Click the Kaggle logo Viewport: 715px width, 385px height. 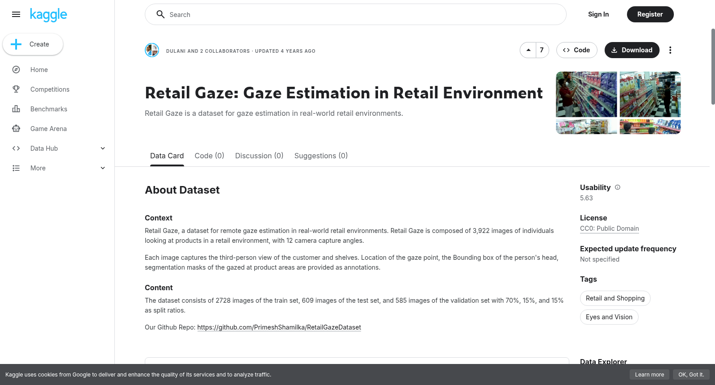(x=48, y=15)
